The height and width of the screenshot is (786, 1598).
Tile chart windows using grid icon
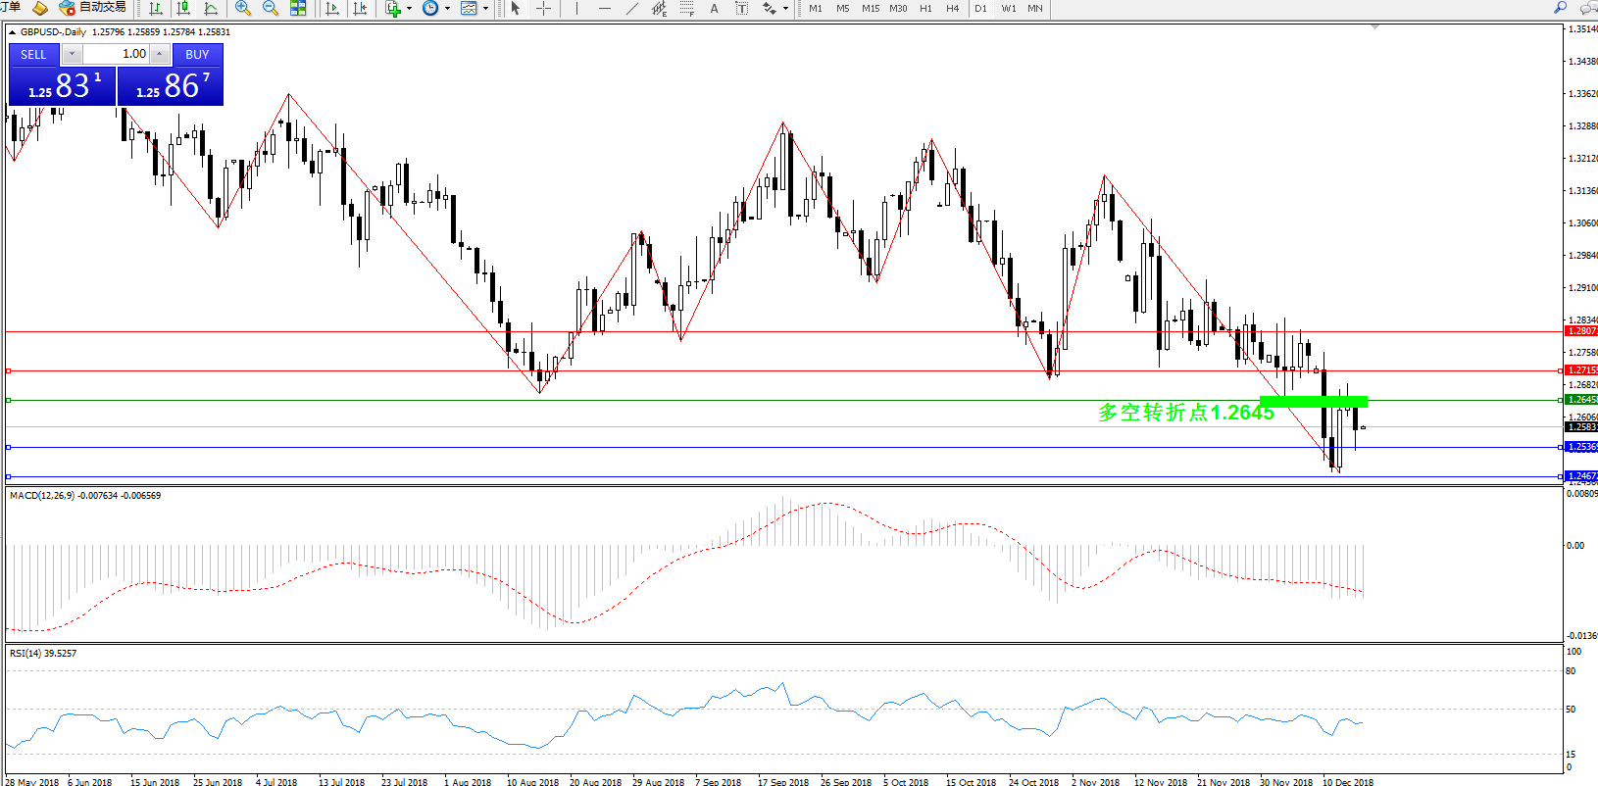click(298, 9)
